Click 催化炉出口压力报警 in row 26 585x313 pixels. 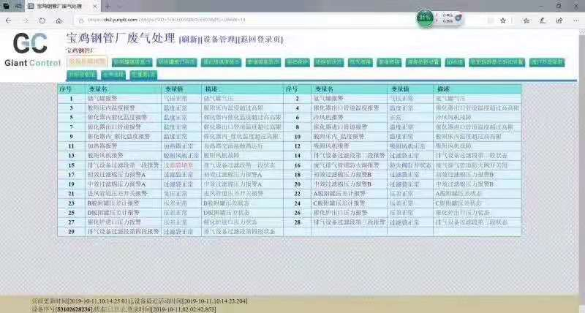[340, 212]
